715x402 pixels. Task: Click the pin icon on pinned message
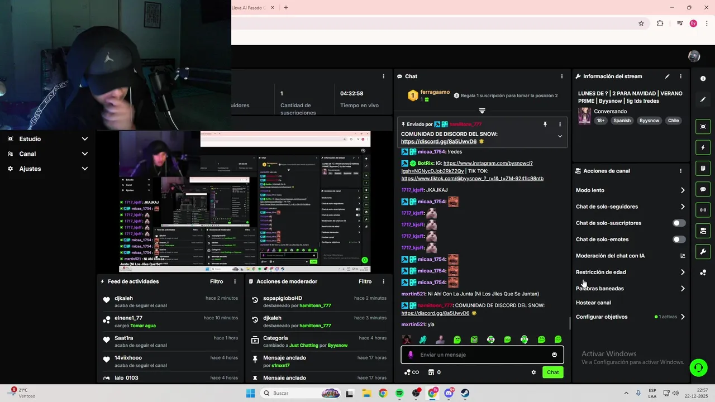545,125
